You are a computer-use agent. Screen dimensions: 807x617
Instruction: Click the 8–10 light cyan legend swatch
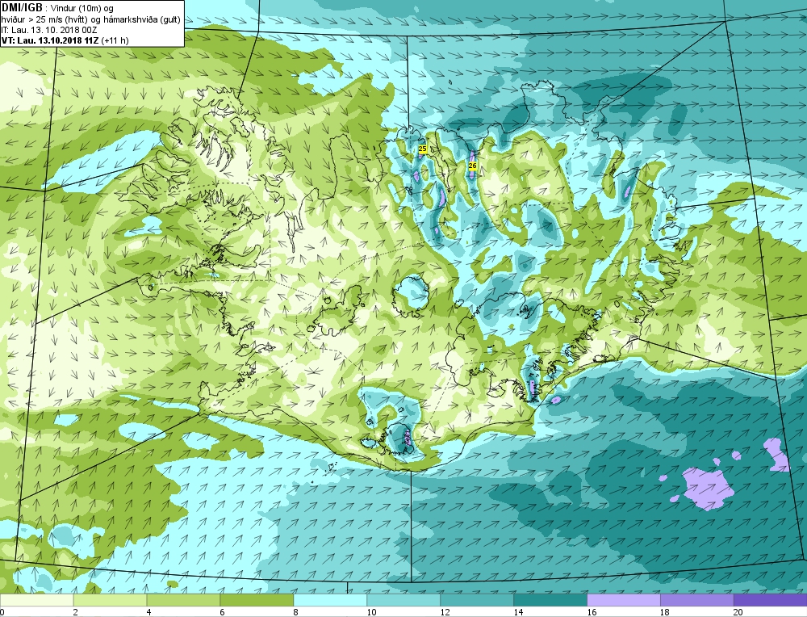click(x=330, y=600)
